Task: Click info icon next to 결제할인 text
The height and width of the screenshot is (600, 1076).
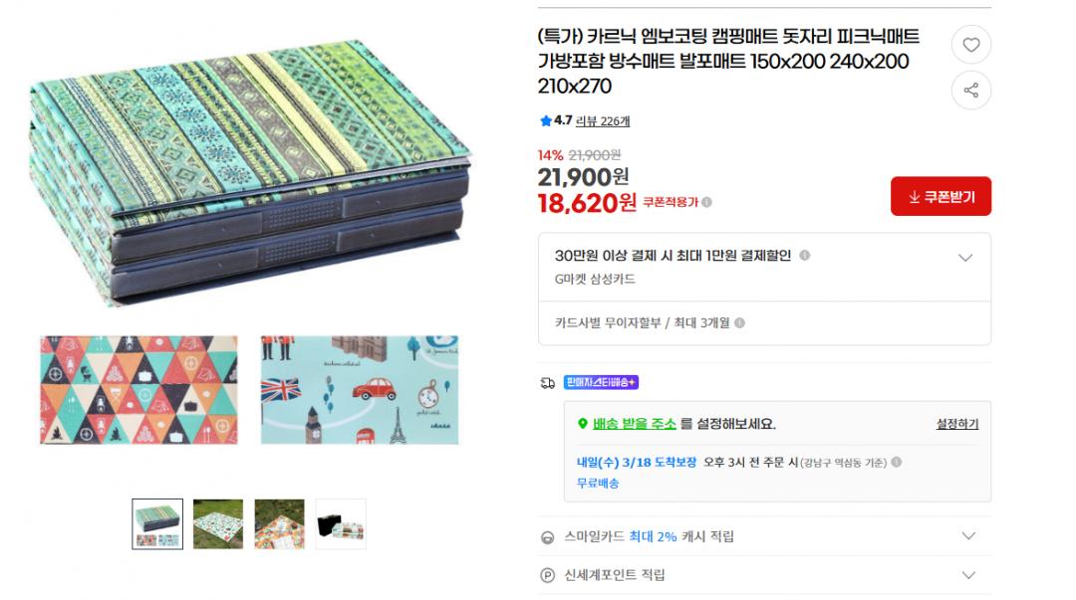Action: click(x=804, y=255)
